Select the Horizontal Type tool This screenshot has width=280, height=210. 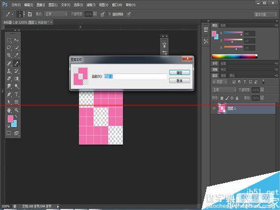coord(17,95)
